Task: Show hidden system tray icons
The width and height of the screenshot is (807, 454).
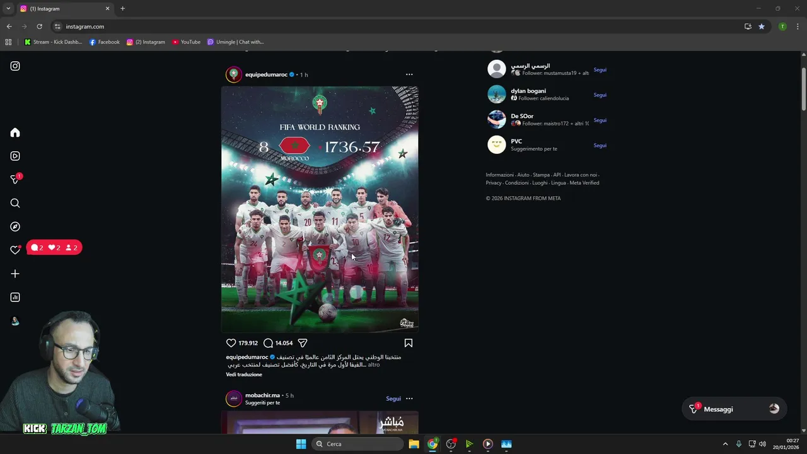Action: pos(725,444)
